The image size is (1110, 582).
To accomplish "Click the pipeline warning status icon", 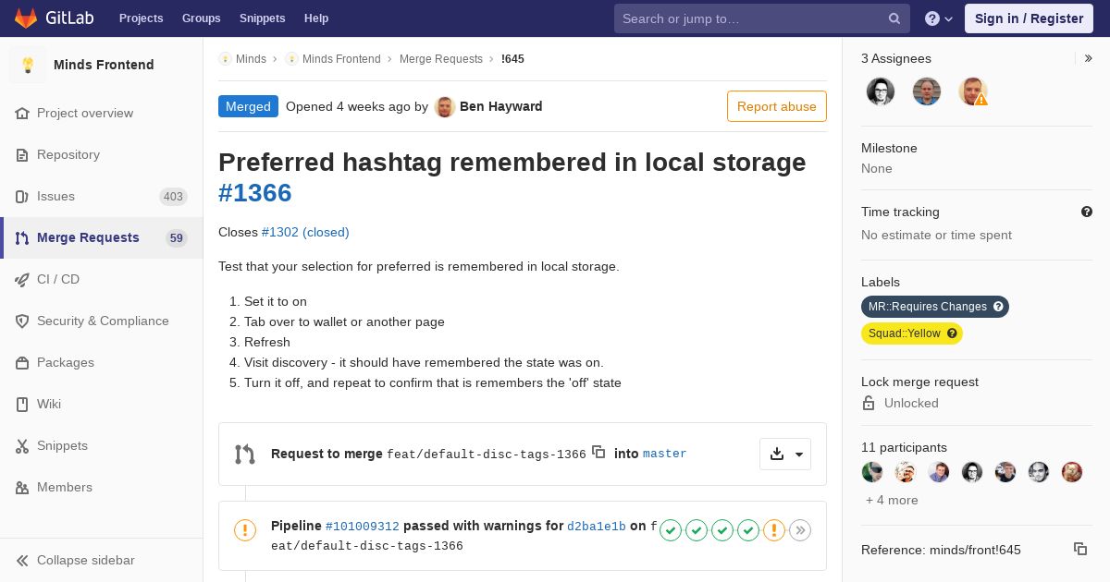I will pyautogui.click(x=245, y=530).
